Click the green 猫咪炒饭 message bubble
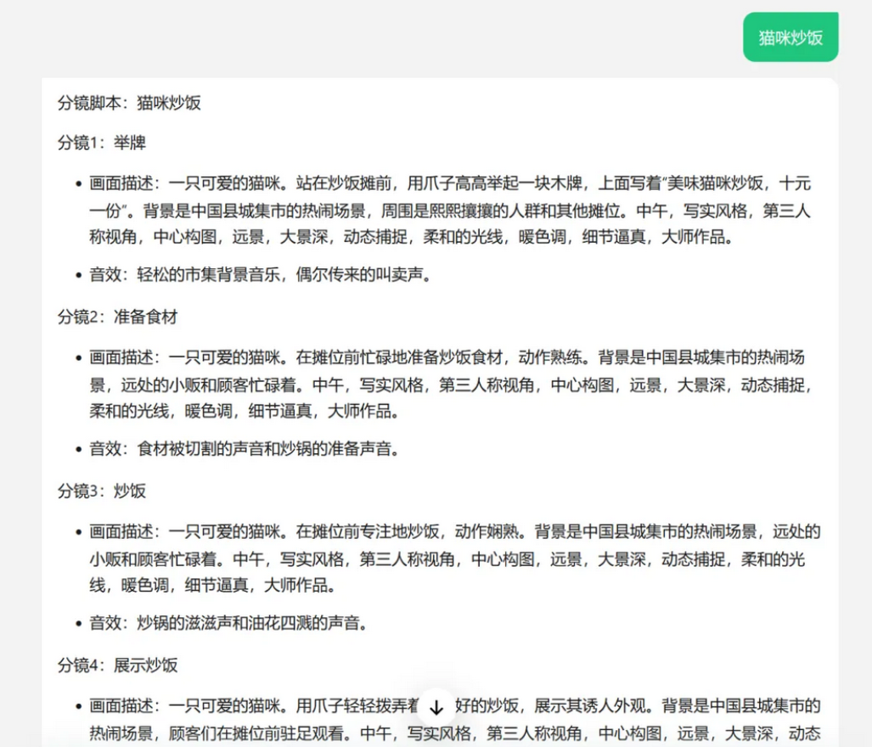 coord(790,37)
